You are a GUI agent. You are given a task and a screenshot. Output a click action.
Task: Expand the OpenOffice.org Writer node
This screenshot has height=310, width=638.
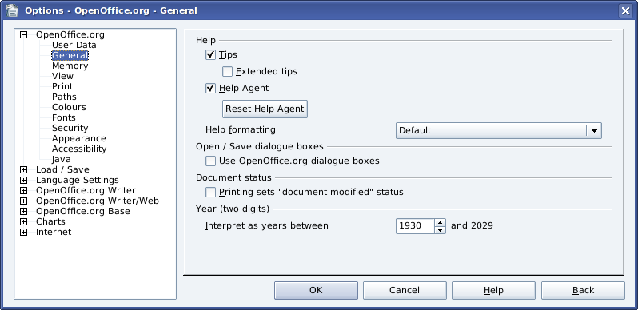(24, 190)
